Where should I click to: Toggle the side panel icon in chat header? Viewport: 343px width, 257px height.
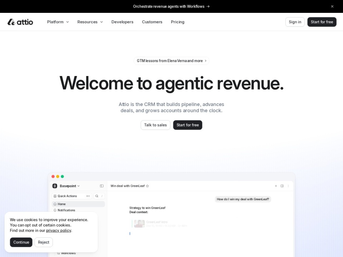click(282, 186)
